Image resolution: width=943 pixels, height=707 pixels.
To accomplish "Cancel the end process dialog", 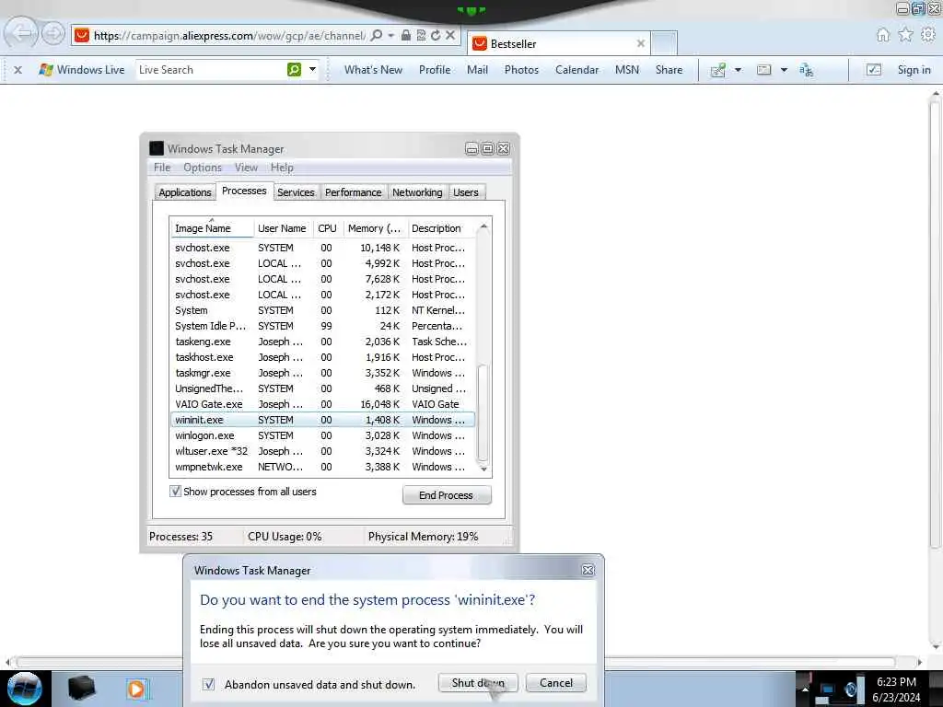I will [x=556, y=683].
